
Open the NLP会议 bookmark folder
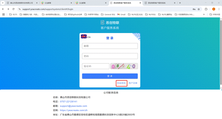(x=151, y=14)
